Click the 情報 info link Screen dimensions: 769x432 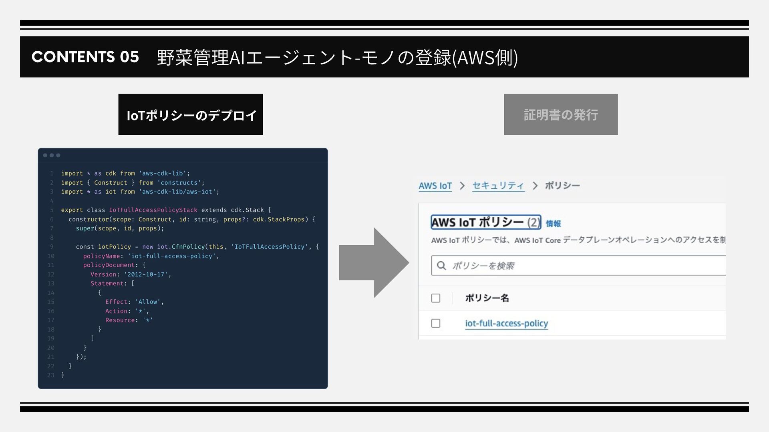tap(553, 224)
